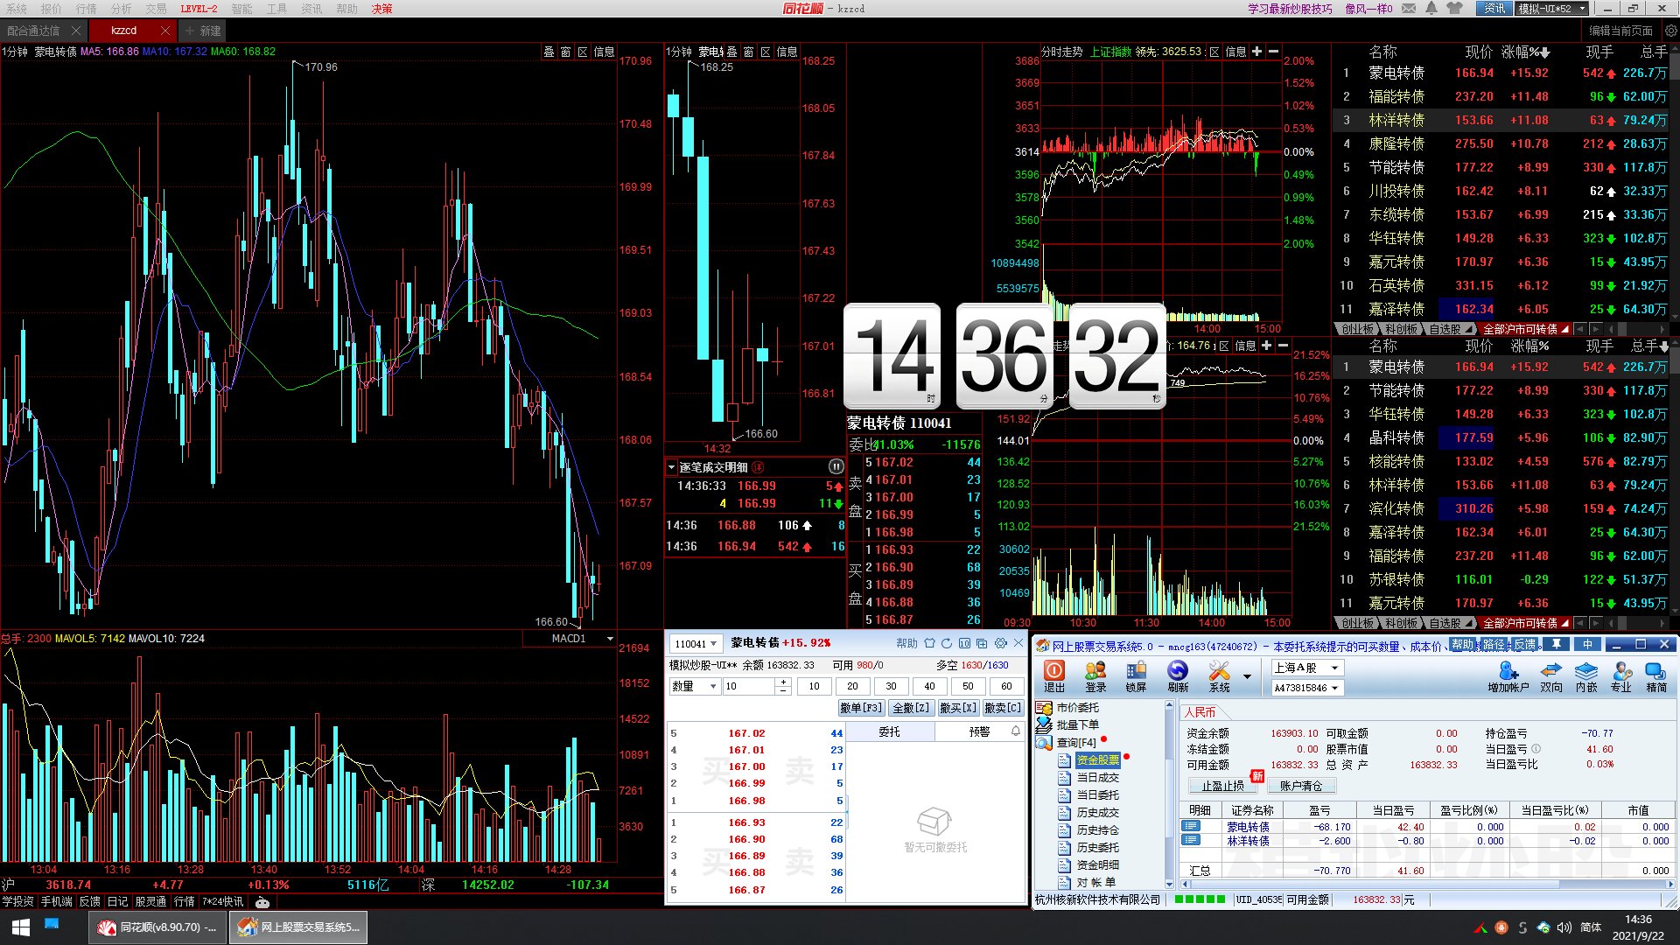Image resolution: width=1680 pixels, height=945 pixels.
Task: Click the embedded (内嵌) layers icon
Action: [x=1586, y=675]
